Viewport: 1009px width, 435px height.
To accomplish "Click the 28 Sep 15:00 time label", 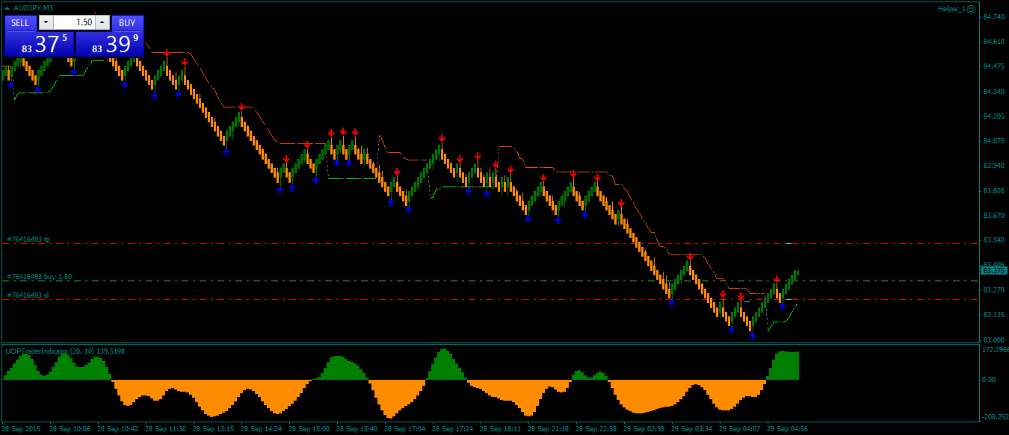I will tap(309, 429).
